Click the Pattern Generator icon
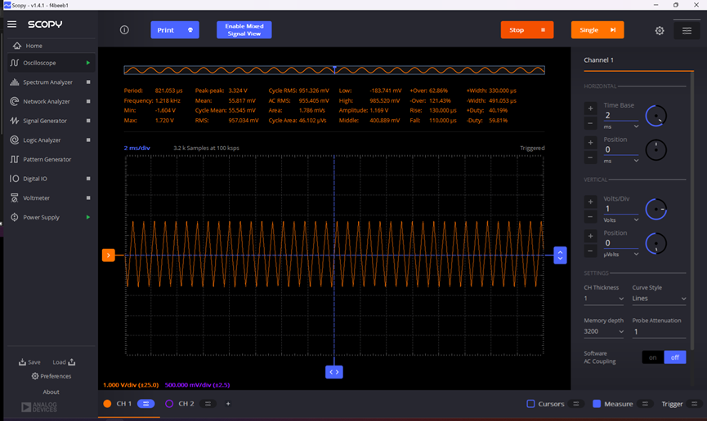This screenshot has height=421, width=707. (x=15, y=159)
